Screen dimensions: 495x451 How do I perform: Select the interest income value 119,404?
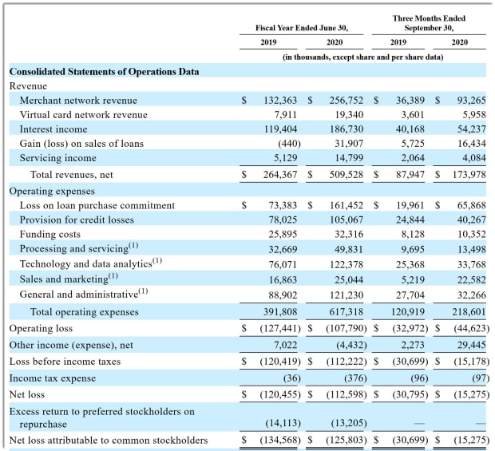280,129
